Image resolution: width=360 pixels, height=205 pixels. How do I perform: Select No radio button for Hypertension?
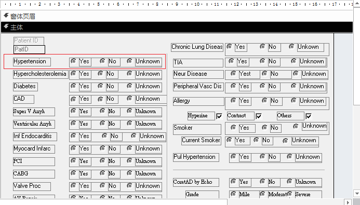102,61
